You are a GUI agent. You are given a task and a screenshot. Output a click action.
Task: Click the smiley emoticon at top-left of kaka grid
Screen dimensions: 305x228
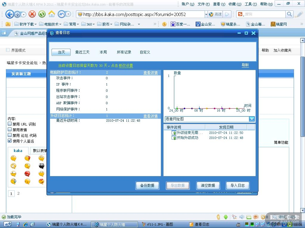pos(13,158)
